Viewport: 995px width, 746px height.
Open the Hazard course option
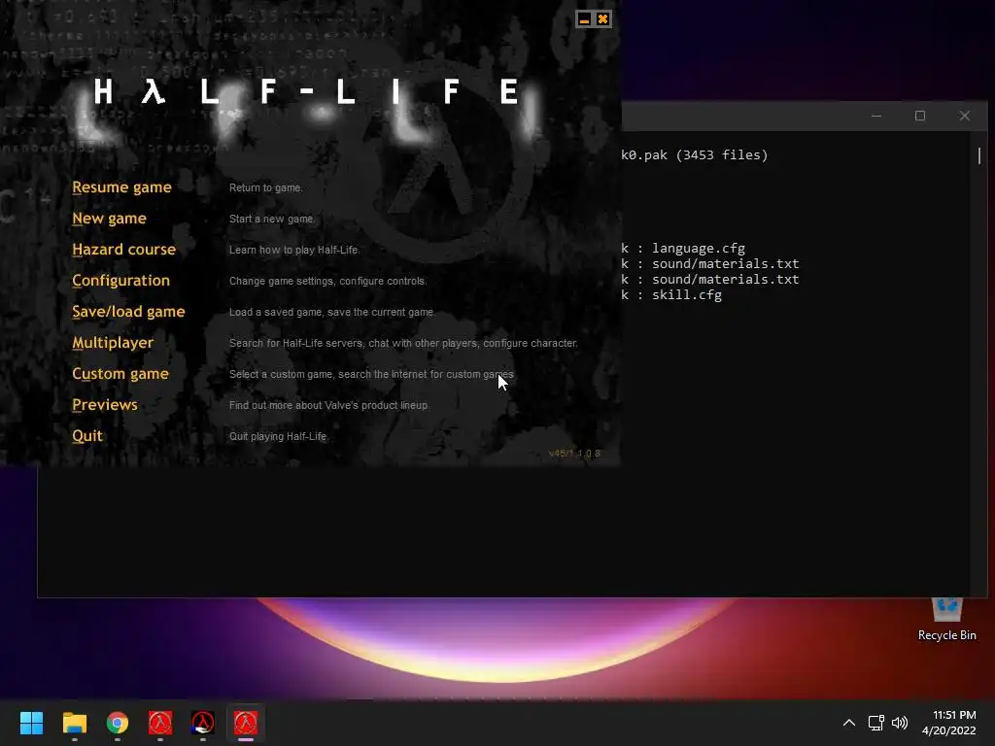(x=123, y=250)
